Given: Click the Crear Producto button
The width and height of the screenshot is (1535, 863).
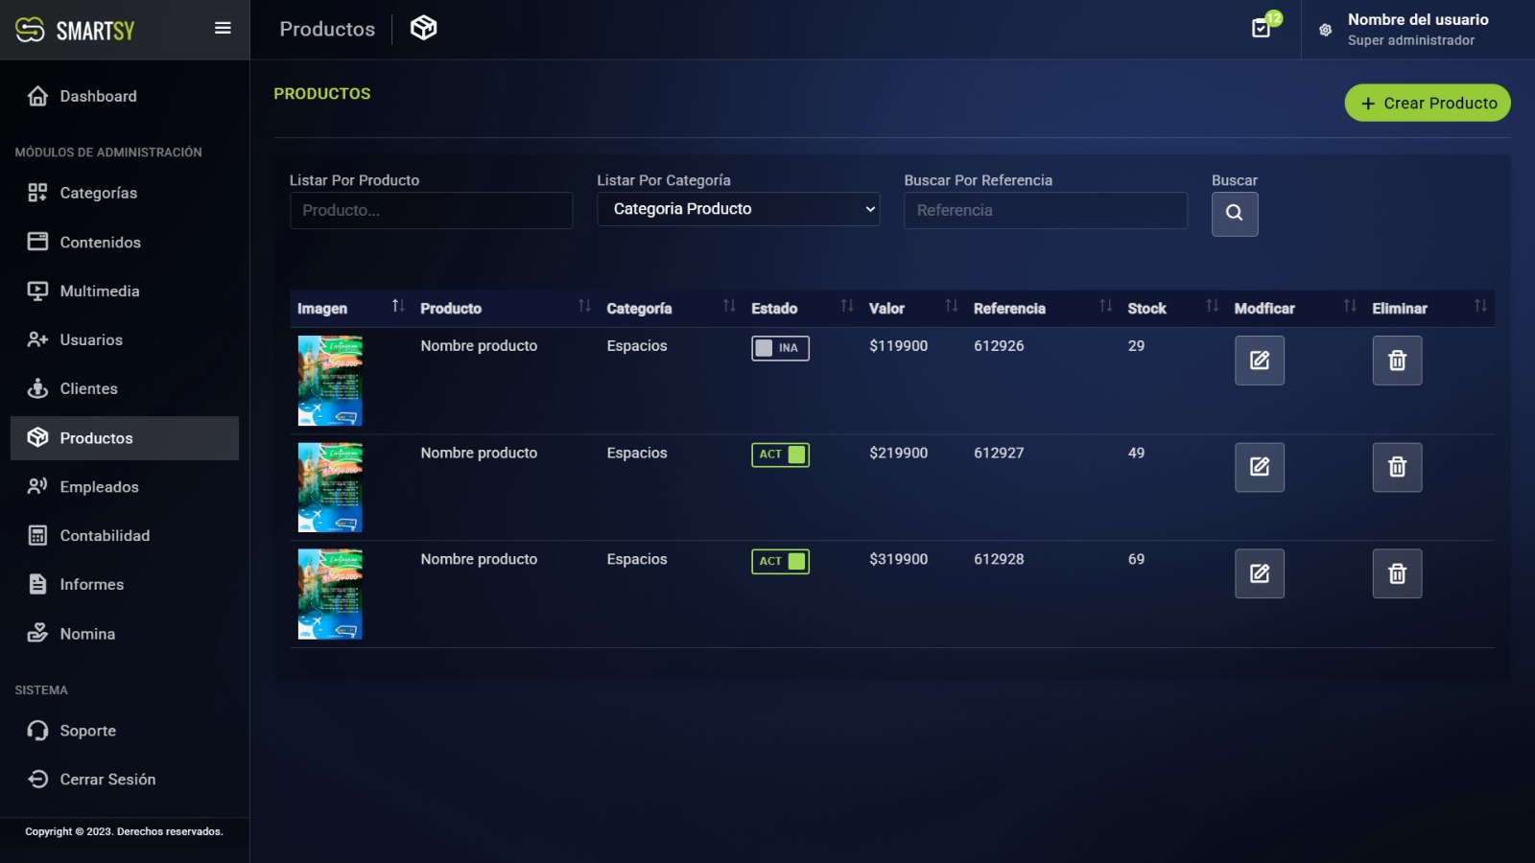Looking at the screenshot, I should coord(1427,103).
